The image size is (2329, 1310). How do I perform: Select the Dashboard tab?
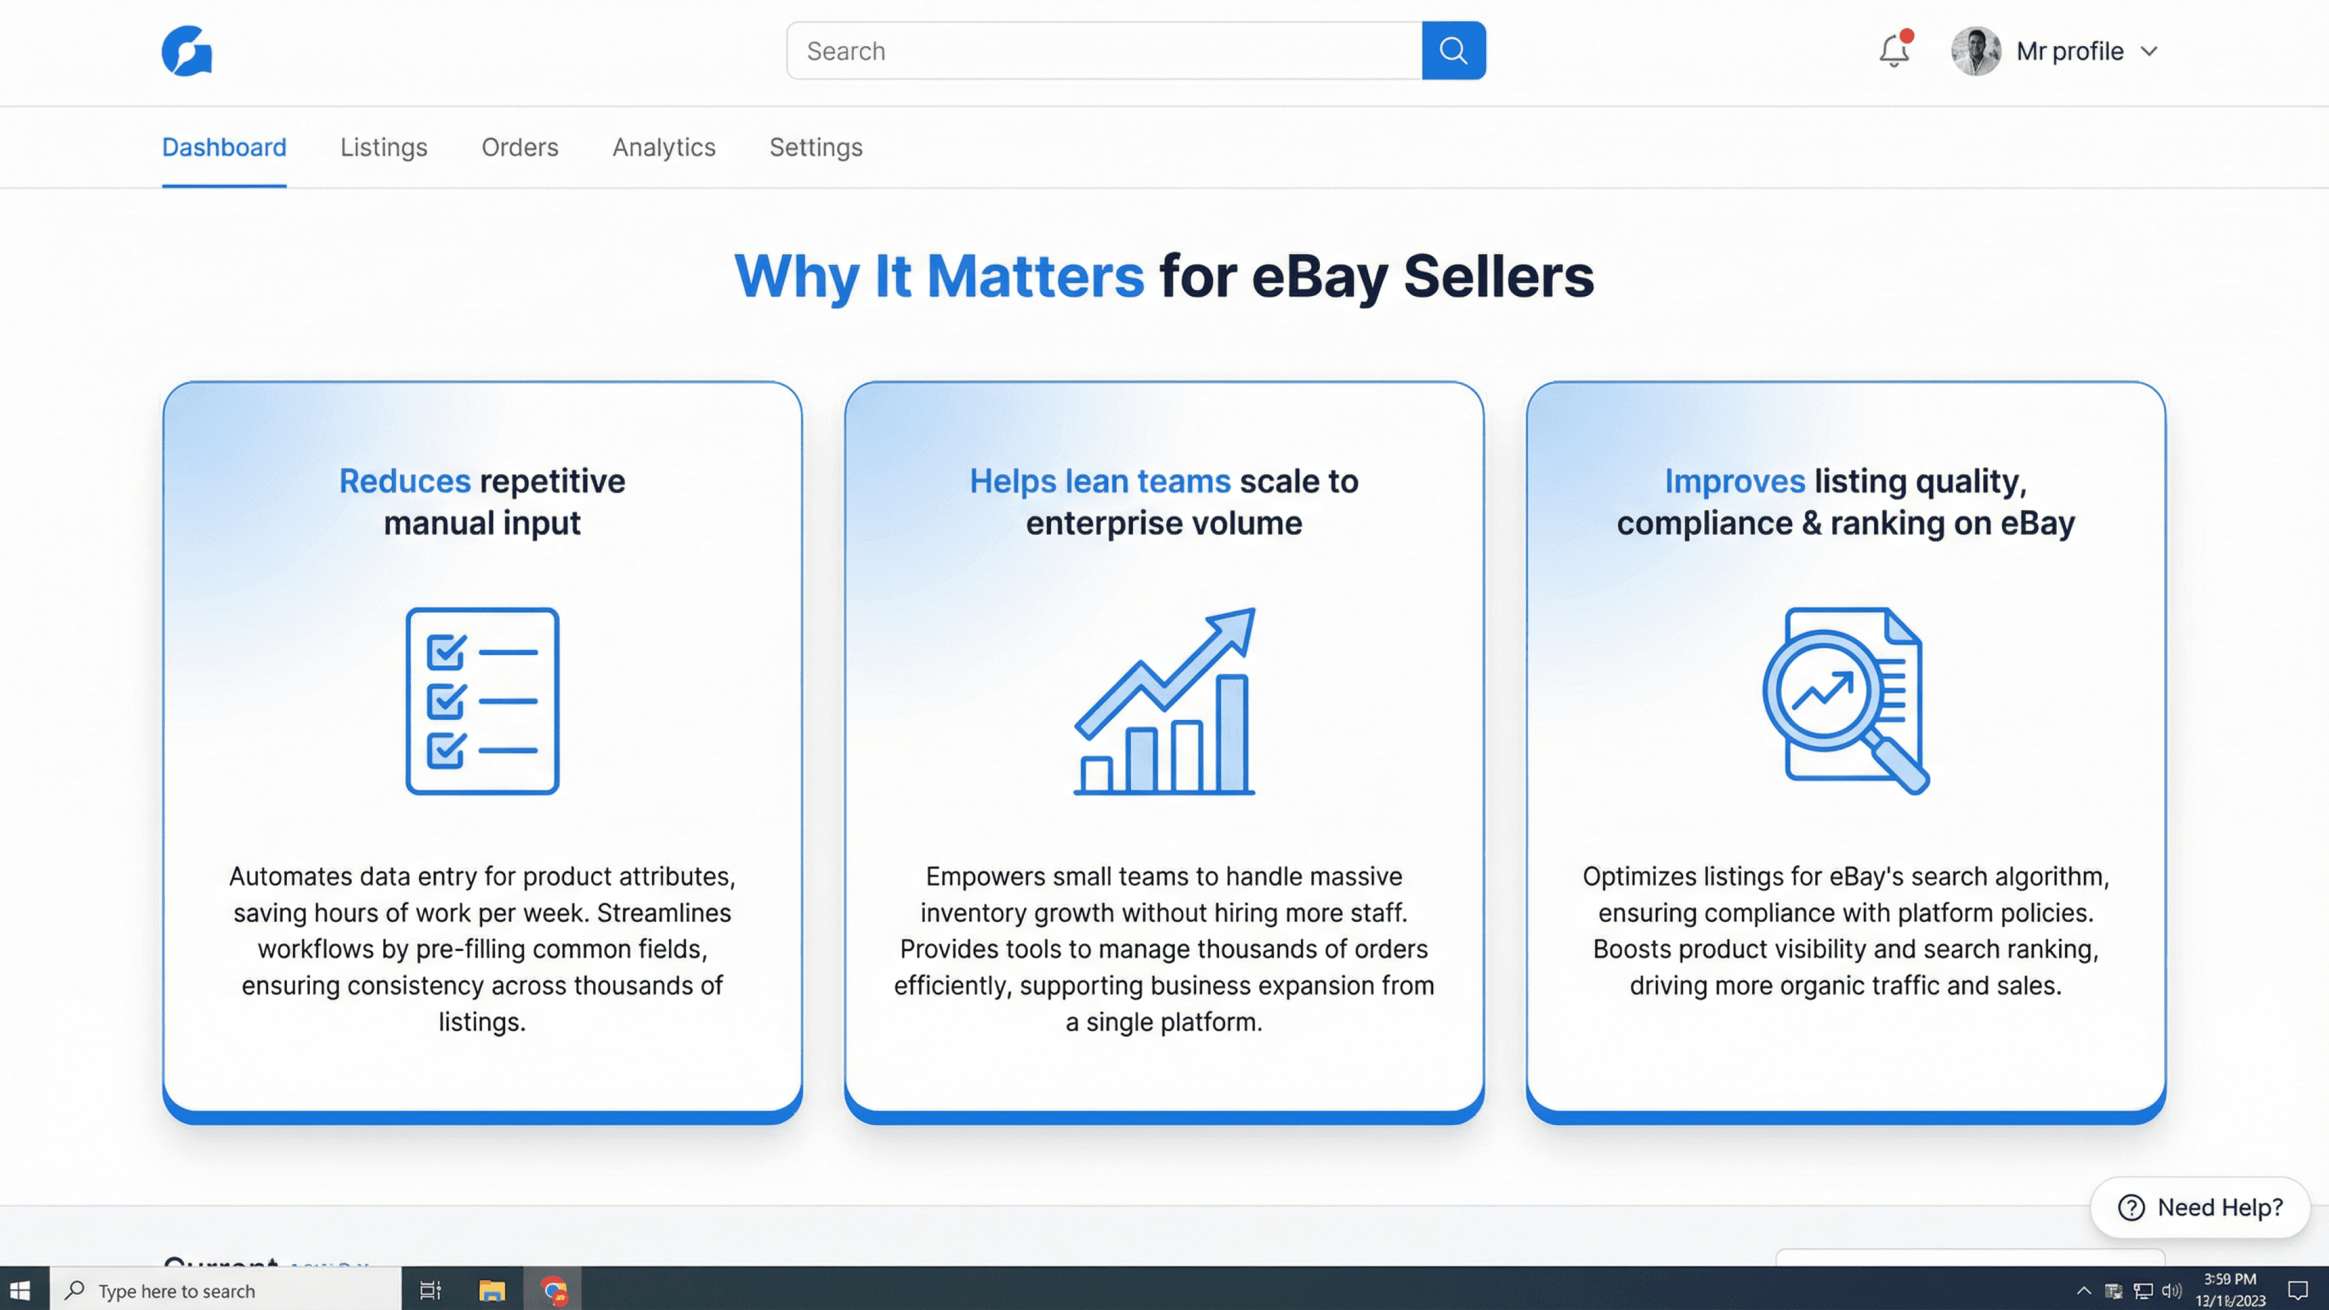coord(224,147)
